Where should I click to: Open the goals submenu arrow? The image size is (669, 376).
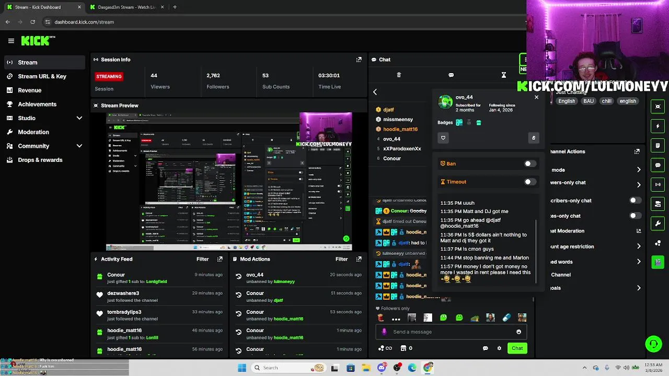(x=639, y=288)
